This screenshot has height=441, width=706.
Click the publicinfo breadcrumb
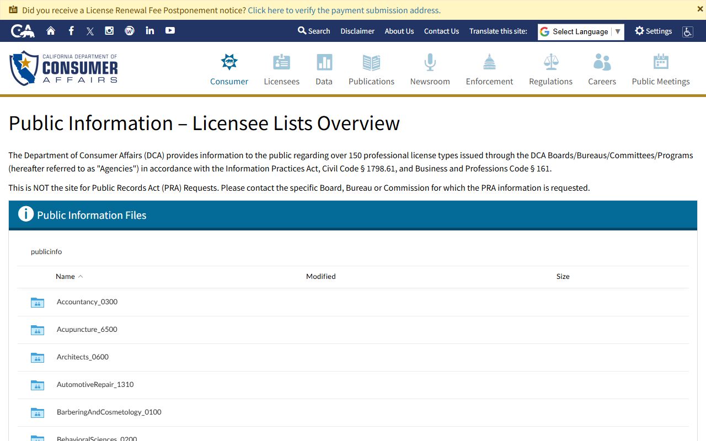(x=46, y=251)
